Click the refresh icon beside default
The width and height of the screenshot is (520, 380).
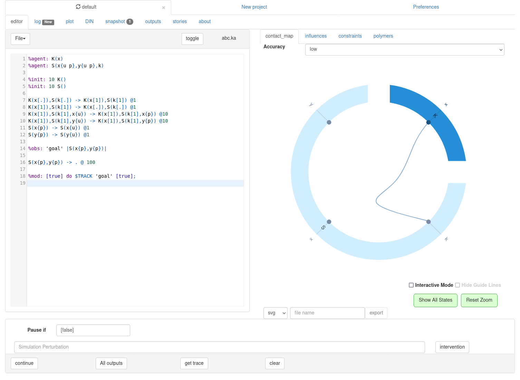click(78, 7)
